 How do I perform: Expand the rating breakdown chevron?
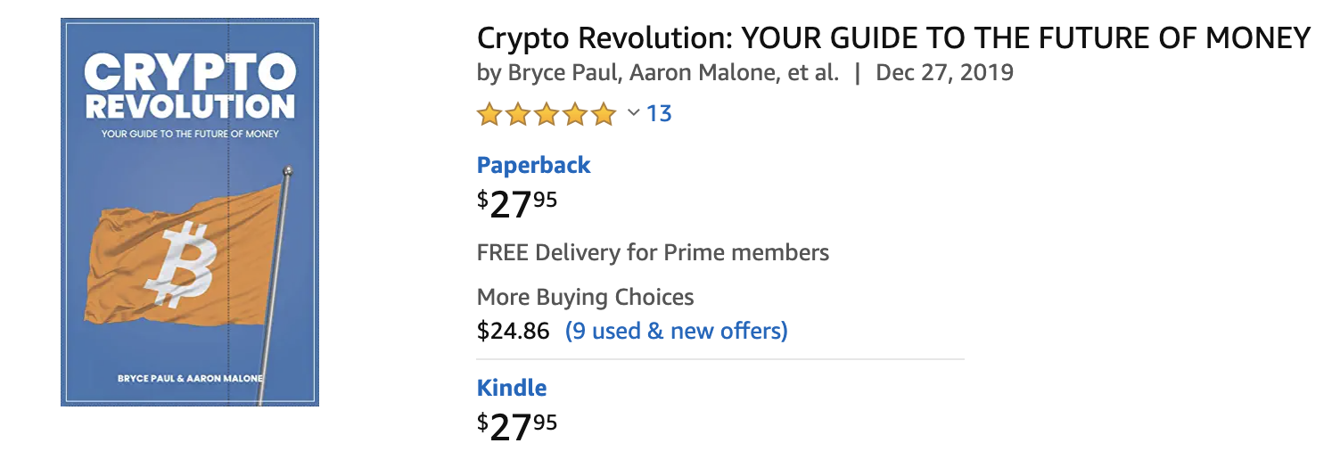click(x=634, y=112)
